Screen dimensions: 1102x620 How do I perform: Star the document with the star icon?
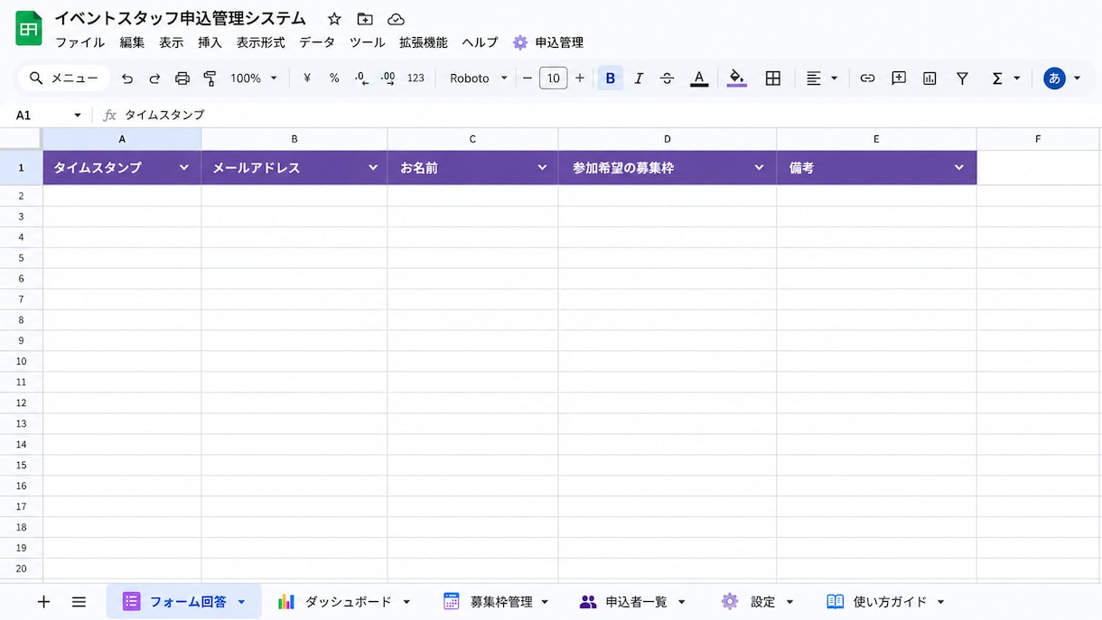click(x=334, y=19)
